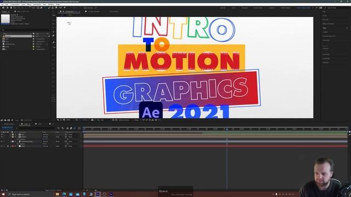351x197 pixels.
Task: Open the Effects & Presets panel
Action: [x=329, y=24]
